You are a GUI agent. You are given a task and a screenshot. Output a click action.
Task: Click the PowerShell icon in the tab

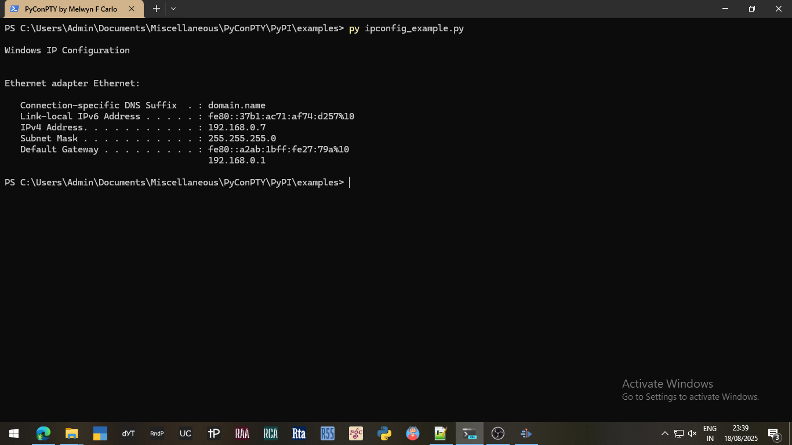click(x=14, y=9)
